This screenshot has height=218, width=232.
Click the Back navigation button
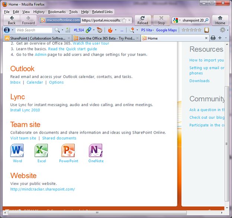pos(12,20)
